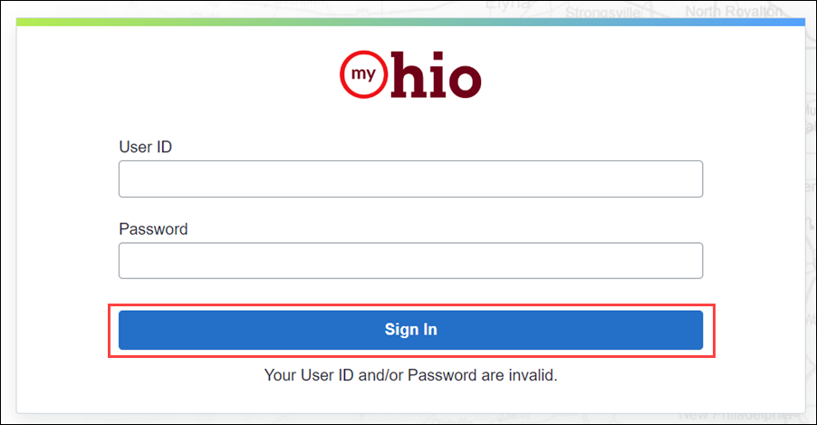The width and height of the screenshot is (817, 425).
Task: Click the right end of Password field
Action: click(x=687, y=261)
